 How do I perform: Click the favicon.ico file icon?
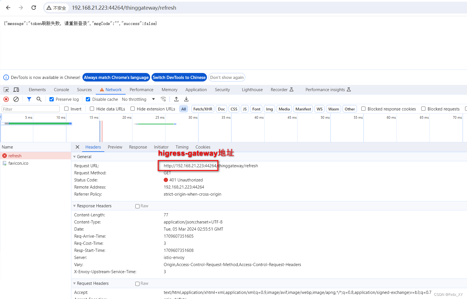pos(5,163)
